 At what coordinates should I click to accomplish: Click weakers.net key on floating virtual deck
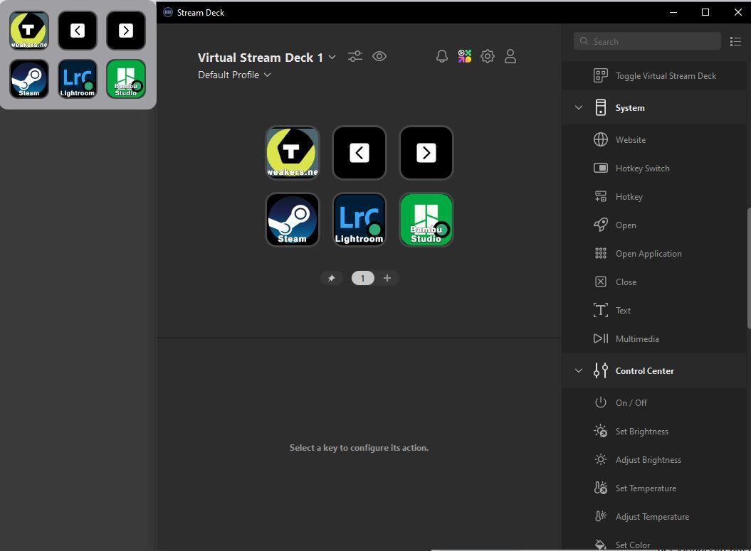point(29,31)
